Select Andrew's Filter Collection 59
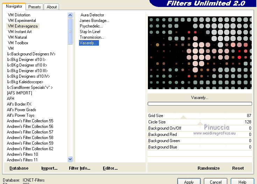 pyautogui.click(x=30, y=143)
